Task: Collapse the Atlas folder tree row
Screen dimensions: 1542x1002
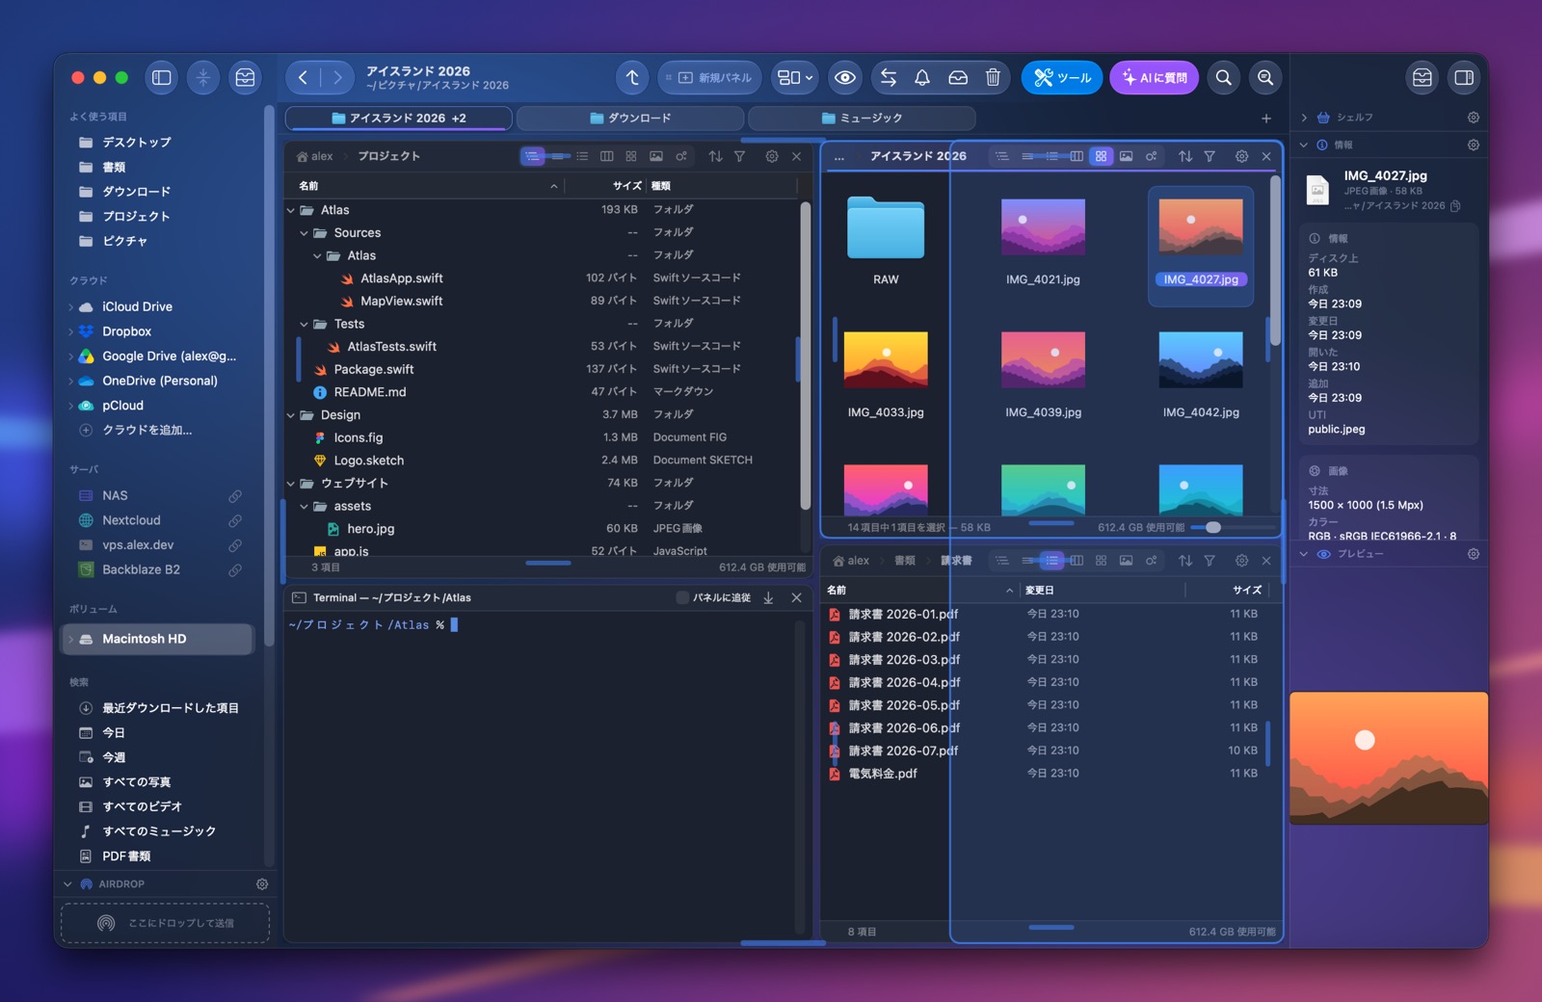Action: click(291, 210)
